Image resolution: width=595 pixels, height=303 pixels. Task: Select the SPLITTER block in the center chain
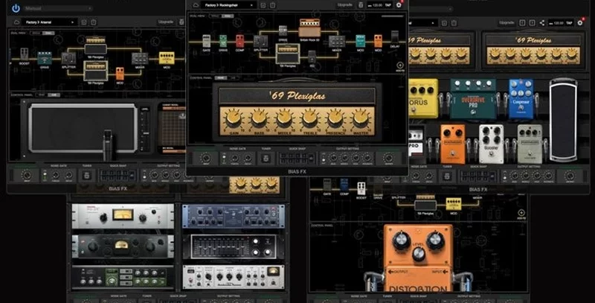point(260,41)
